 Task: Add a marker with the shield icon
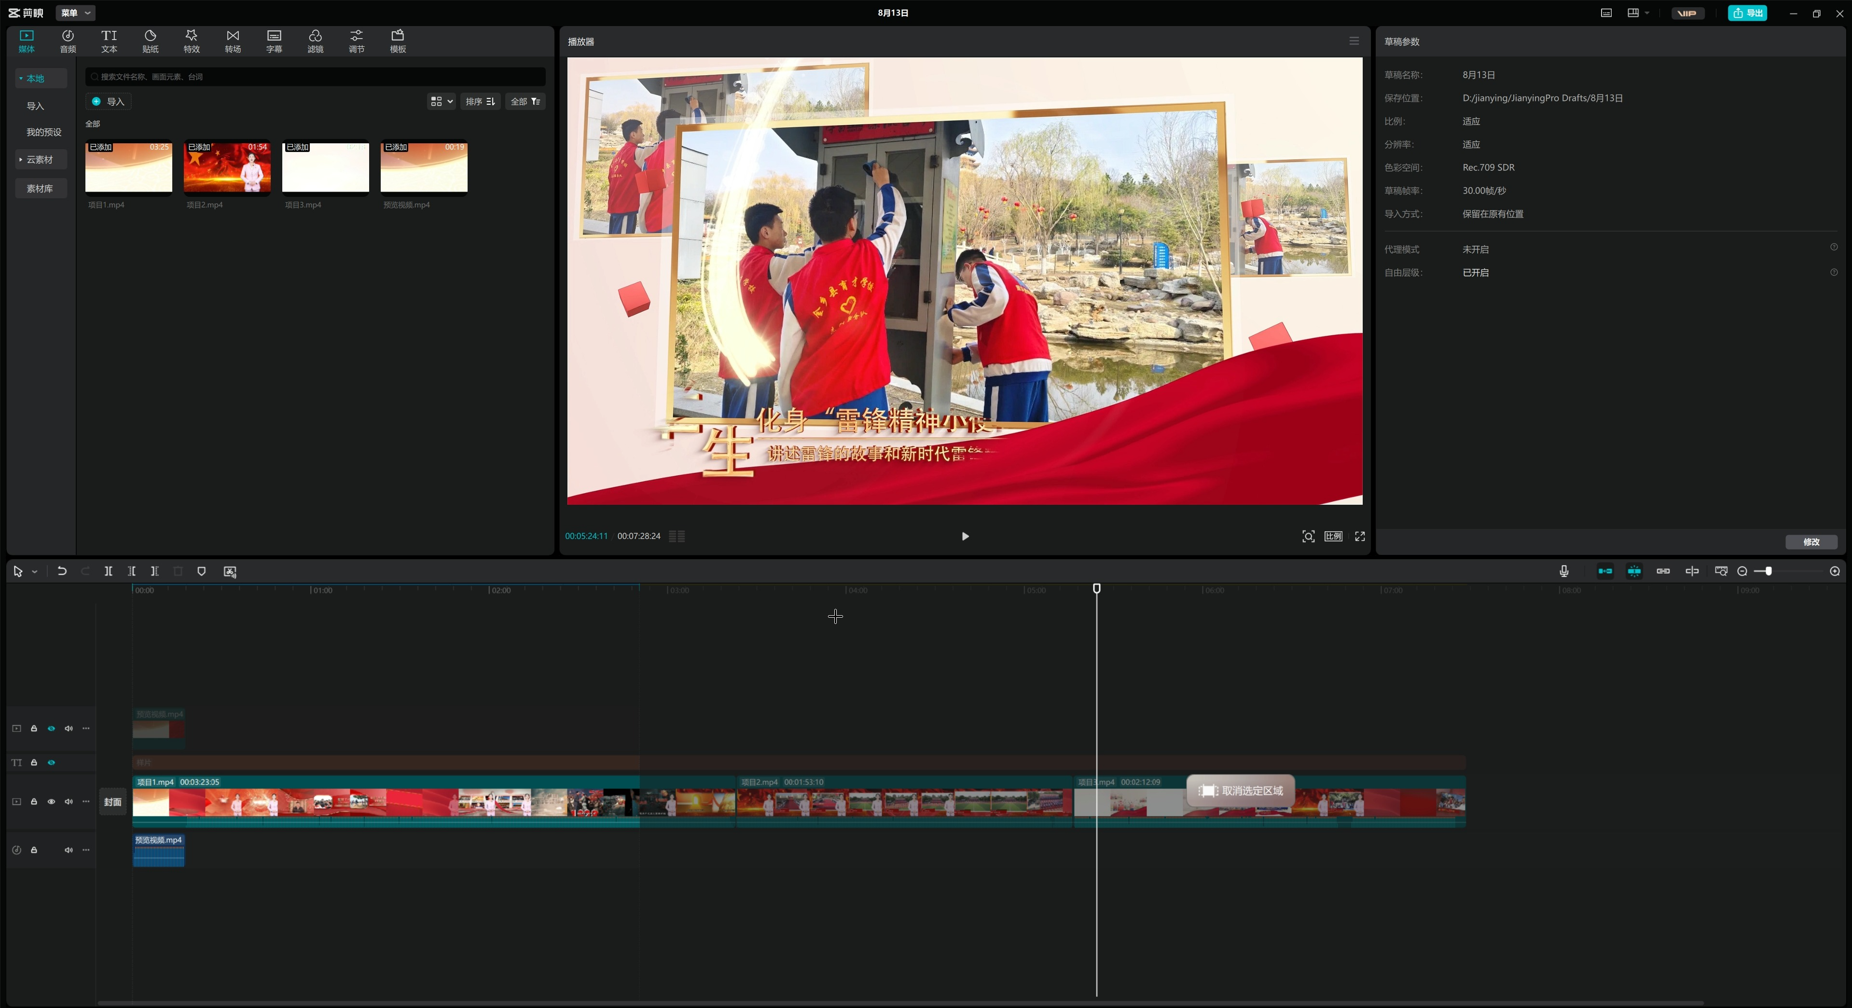click(201, 572)
